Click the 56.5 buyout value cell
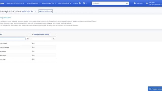 click(x=33, y=59)
